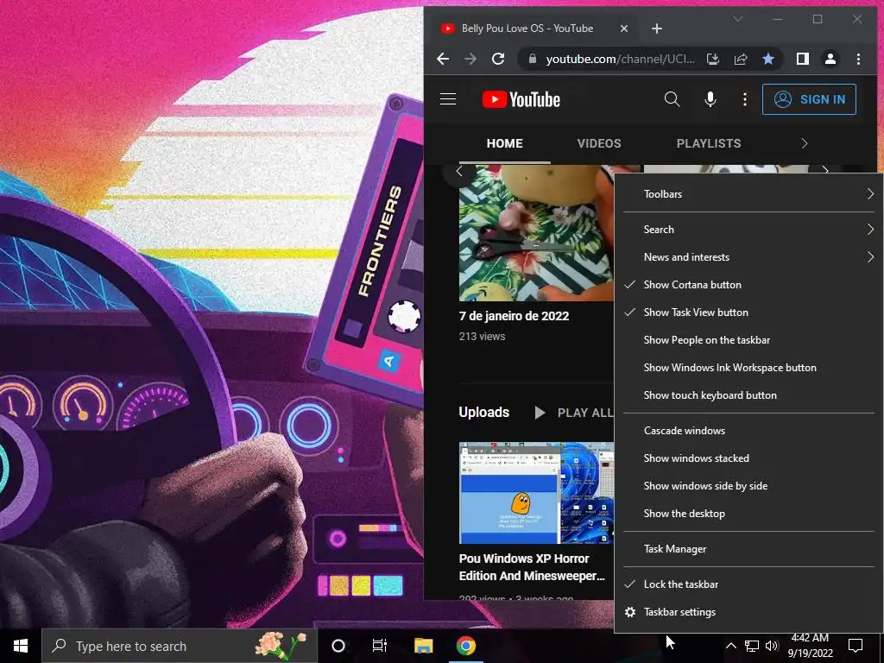Screen dimensions: 884x663
Task: Click previous arrow on video carousel
Action: (x=459, y=172)
